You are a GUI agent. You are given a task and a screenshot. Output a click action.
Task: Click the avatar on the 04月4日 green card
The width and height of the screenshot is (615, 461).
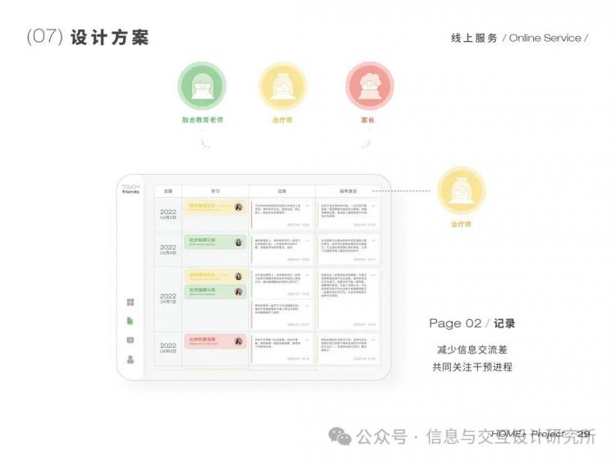click(239, 242)
